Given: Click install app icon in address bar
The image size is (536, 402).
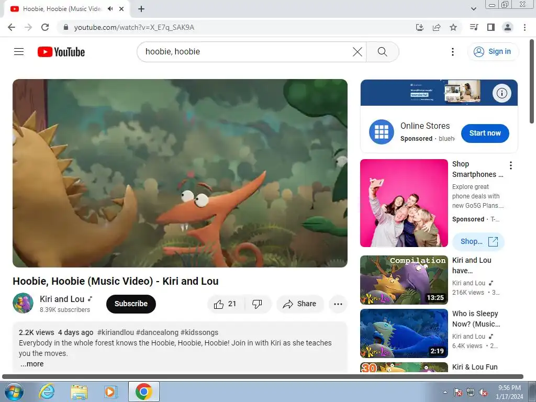Looking at the screenshot, I should 420,27.
